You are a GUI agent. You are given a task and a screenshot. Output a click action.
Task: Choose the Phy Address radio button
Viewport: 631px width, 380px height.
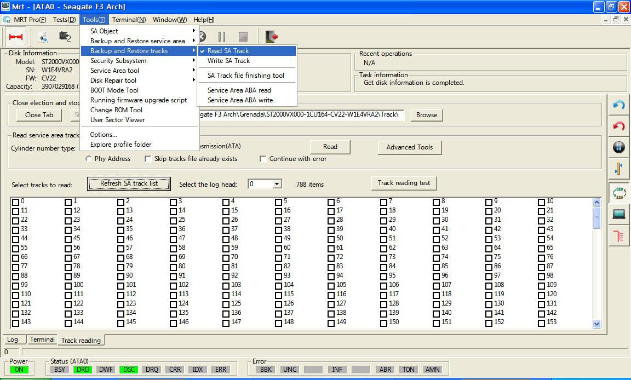(89, 159)
